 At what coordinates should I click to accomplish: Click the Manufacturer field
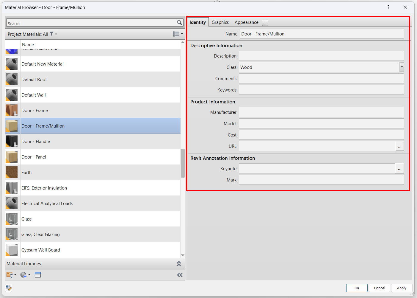[x=322, y=112]
